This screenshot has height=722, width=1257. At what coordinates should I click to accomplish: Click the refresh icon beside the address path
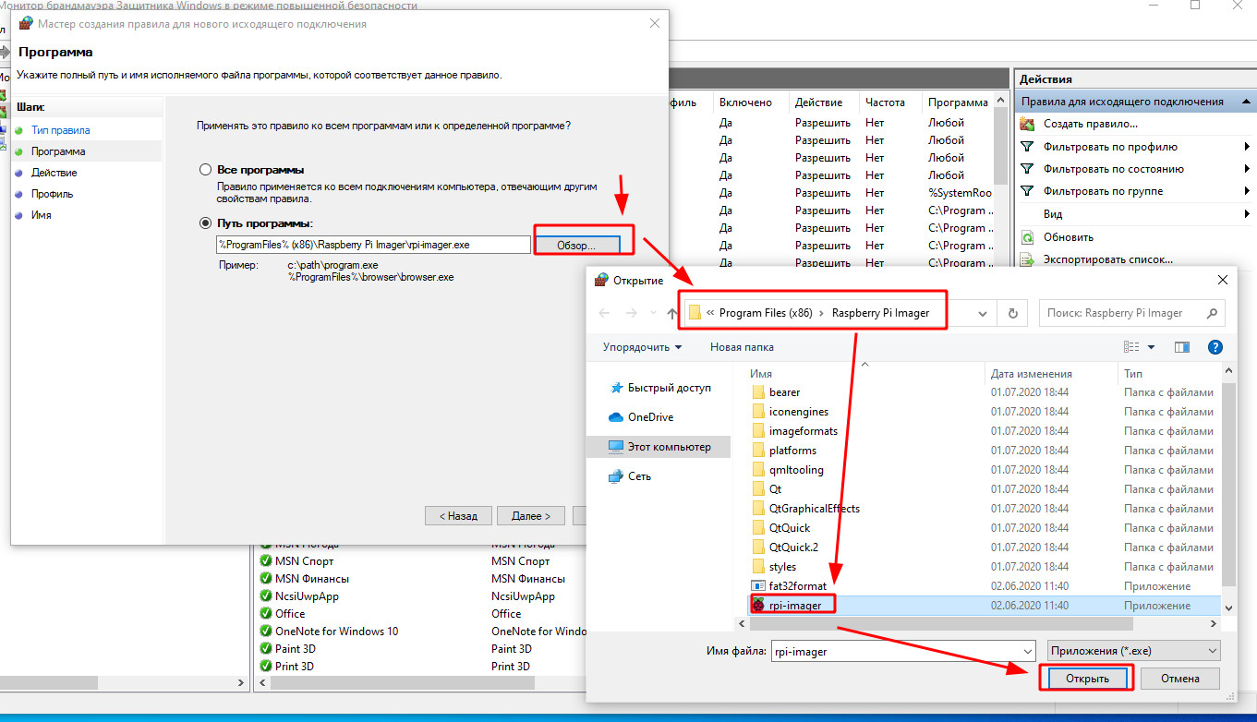[1012, 313]
